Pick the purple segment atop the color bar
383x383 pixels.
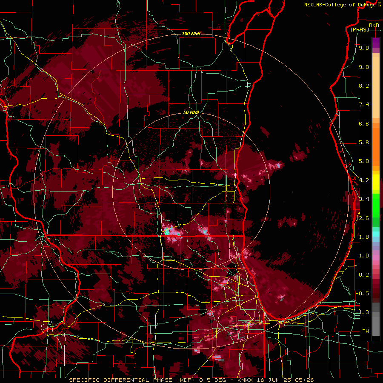[376, 43]
